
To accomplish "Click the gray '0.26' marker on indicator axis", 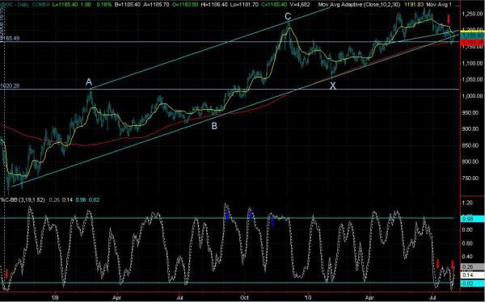I will (473, 266).
